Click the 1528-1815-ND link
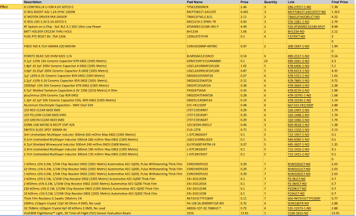Screen dimensions: 356x216 pyautogui.click(x=298, y=213)
